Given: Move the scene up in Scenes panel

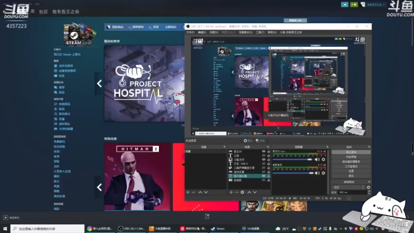Looking at the screenshot, I should [200, 192].
